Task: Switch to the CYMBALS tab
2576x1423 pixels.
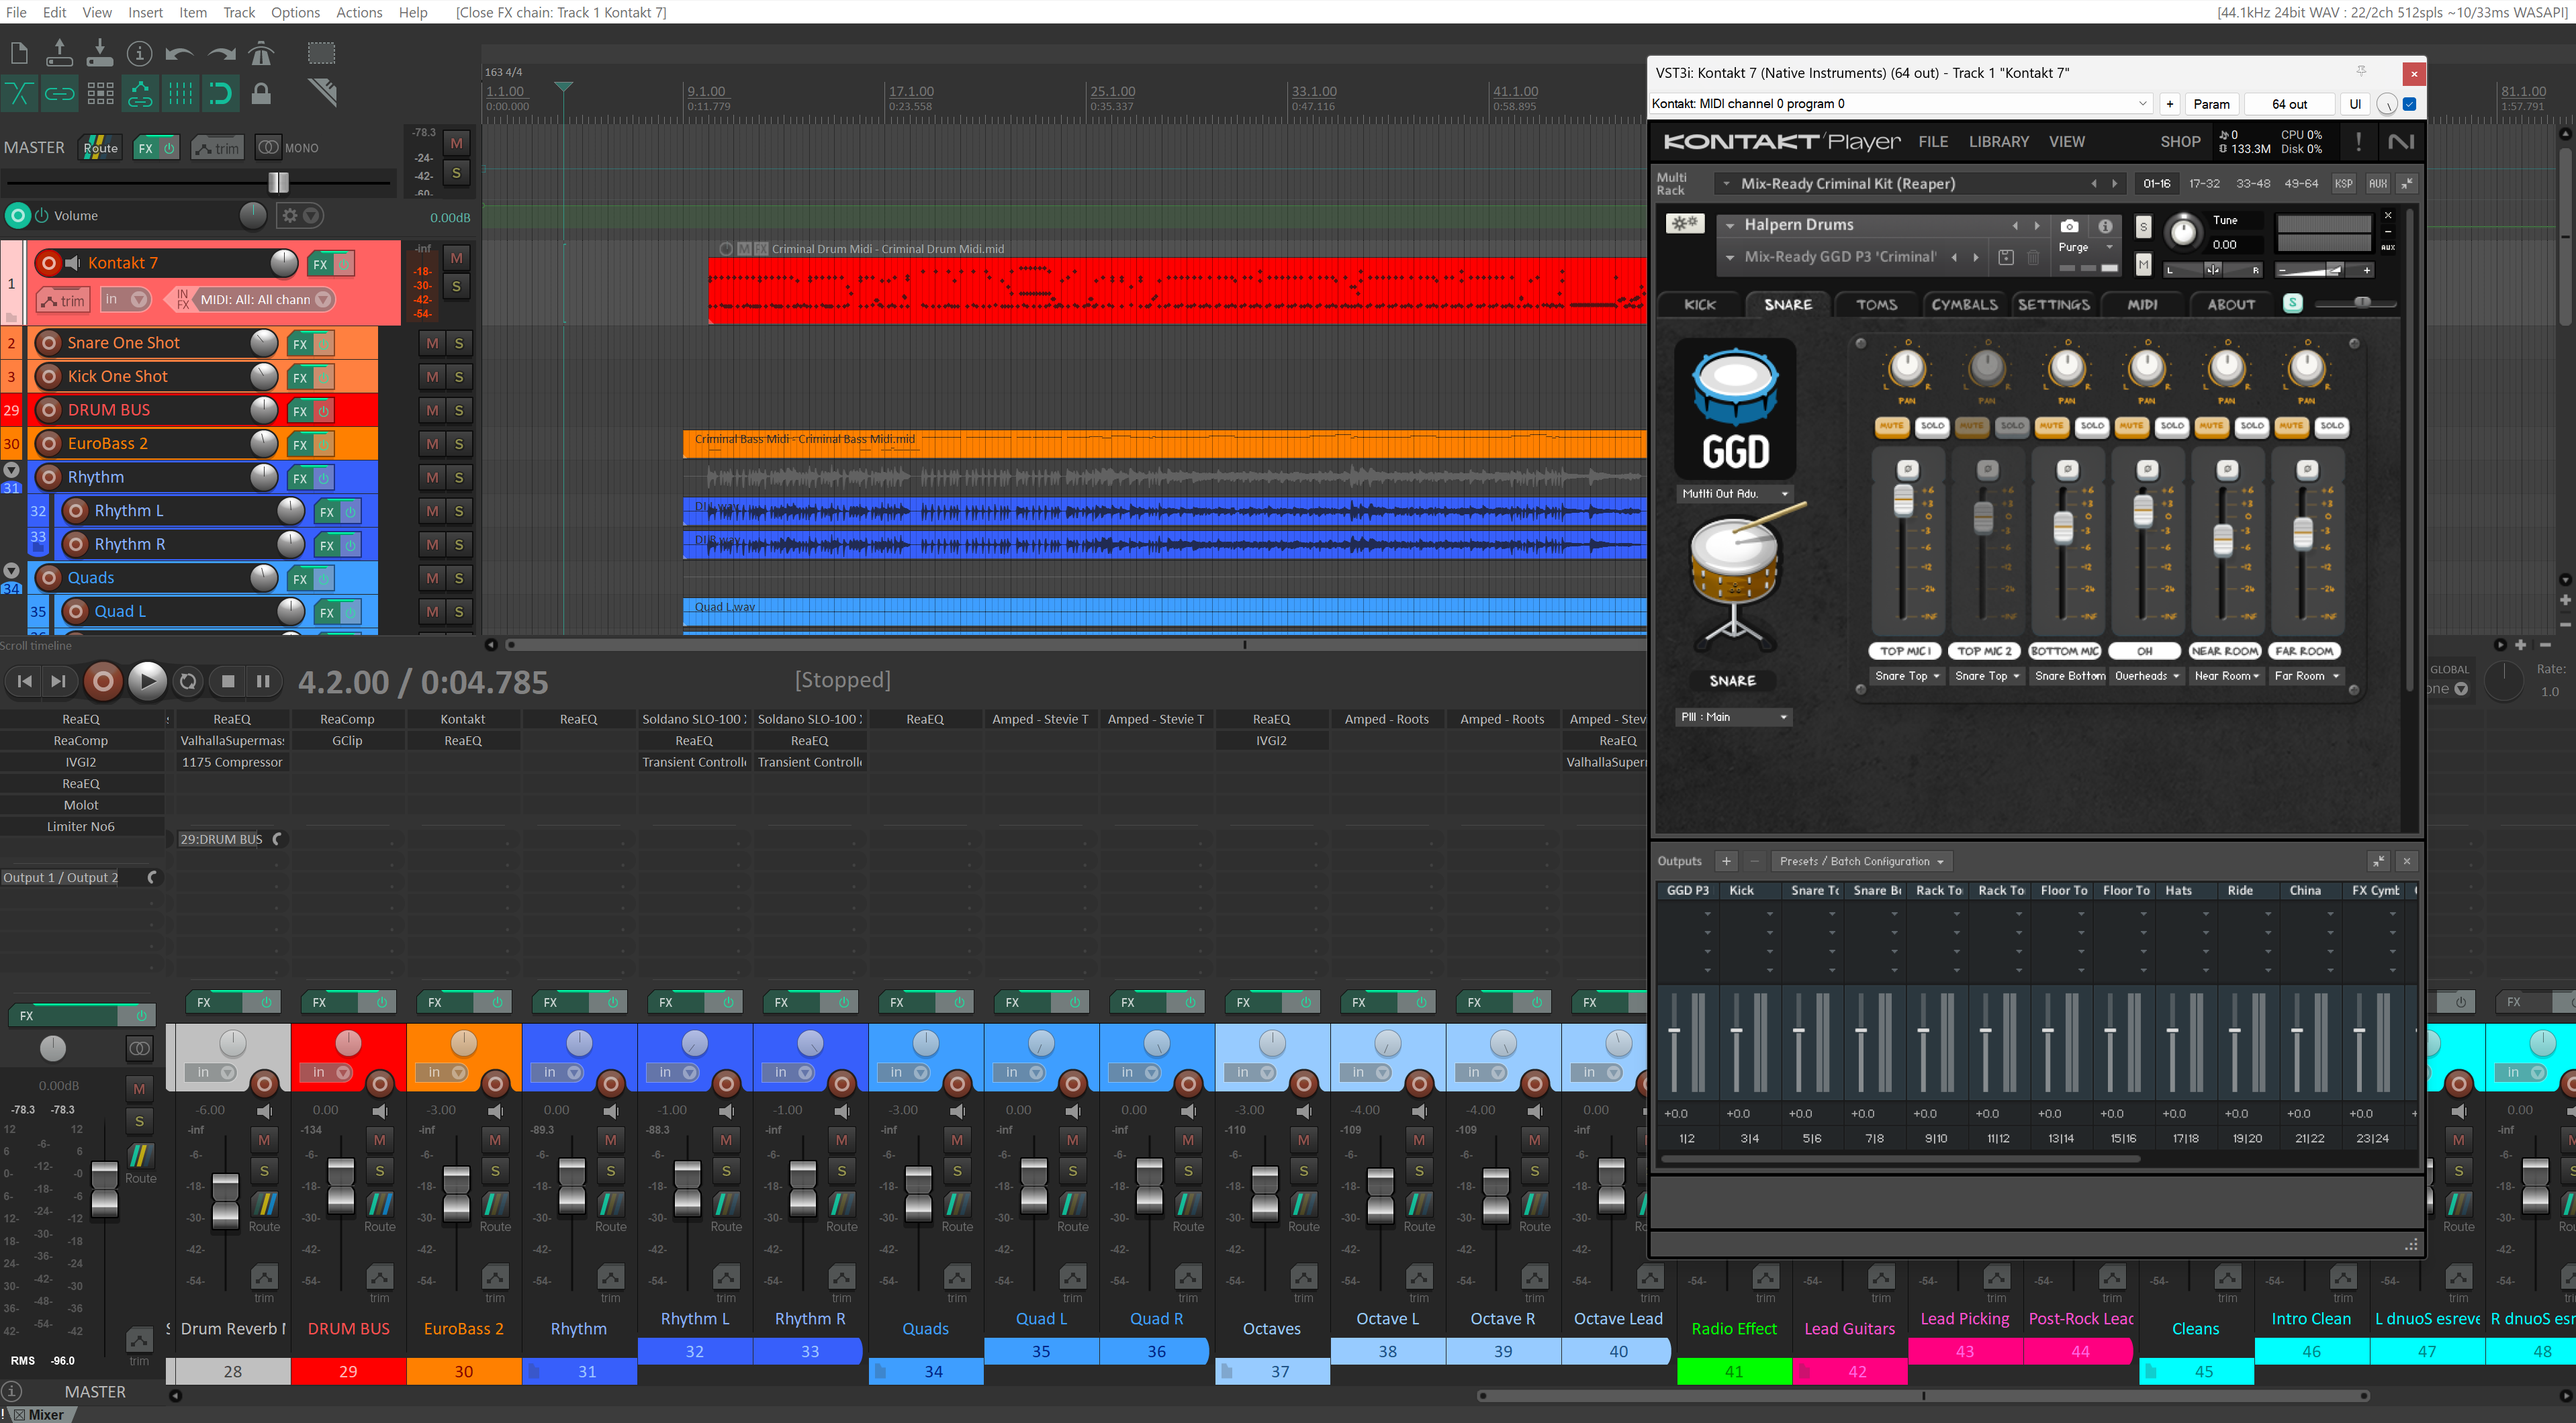Action: coord(1964,305)
